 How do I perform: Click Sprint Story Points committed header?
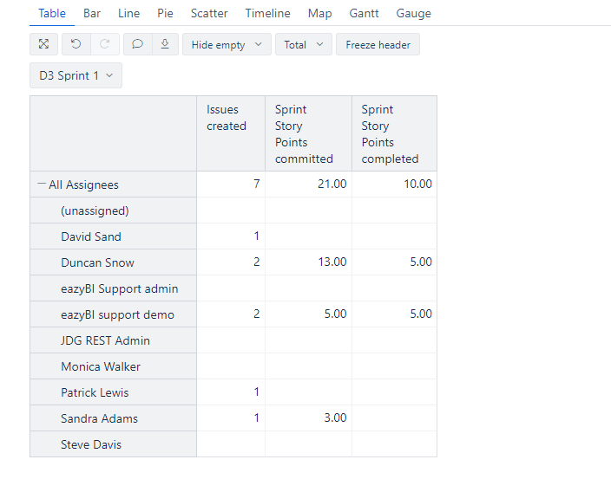(x=309, y=133)
